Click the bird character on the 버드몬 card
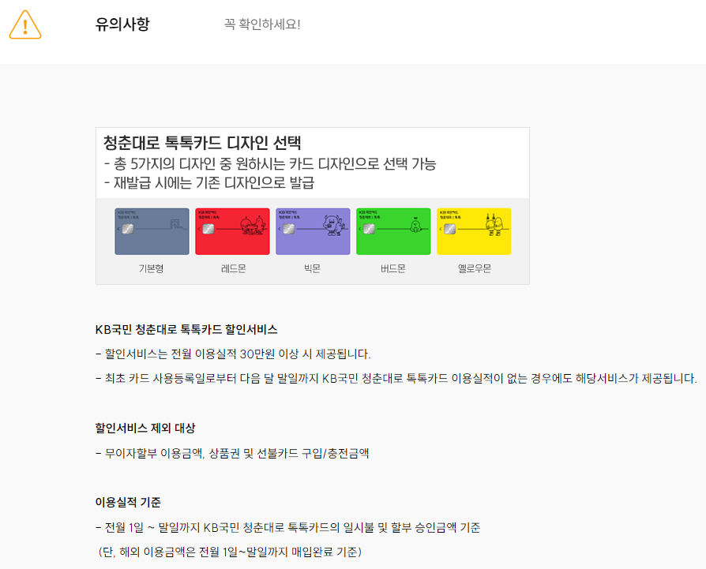Image resolution: width=706 pixels, height=569 pixels. point(413,229)
